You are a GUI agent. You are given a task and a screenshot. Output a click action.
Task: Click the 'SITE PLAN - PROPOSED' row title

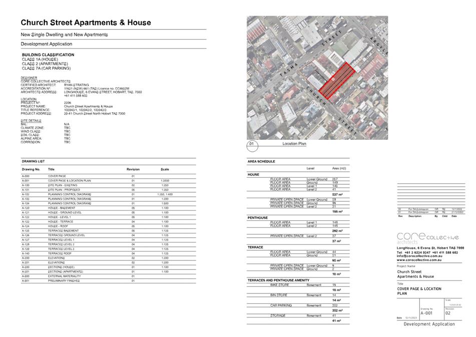[64, 190]
